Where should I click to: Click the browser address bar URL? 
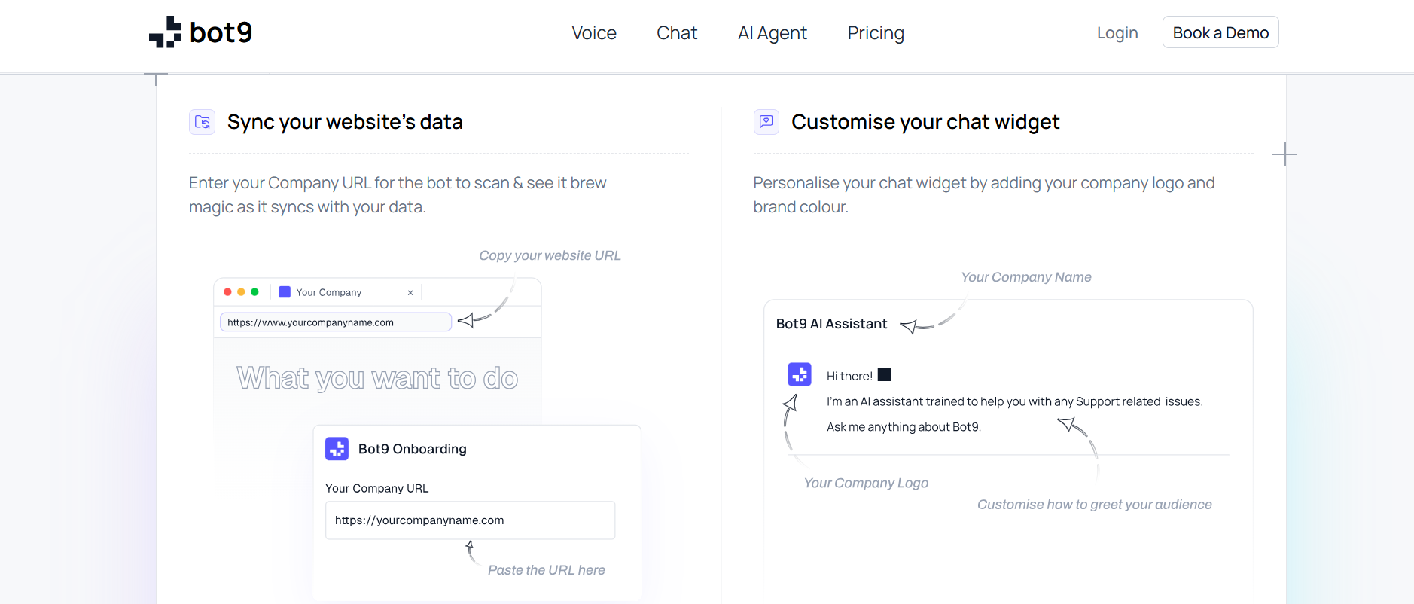tap(335, 322)
